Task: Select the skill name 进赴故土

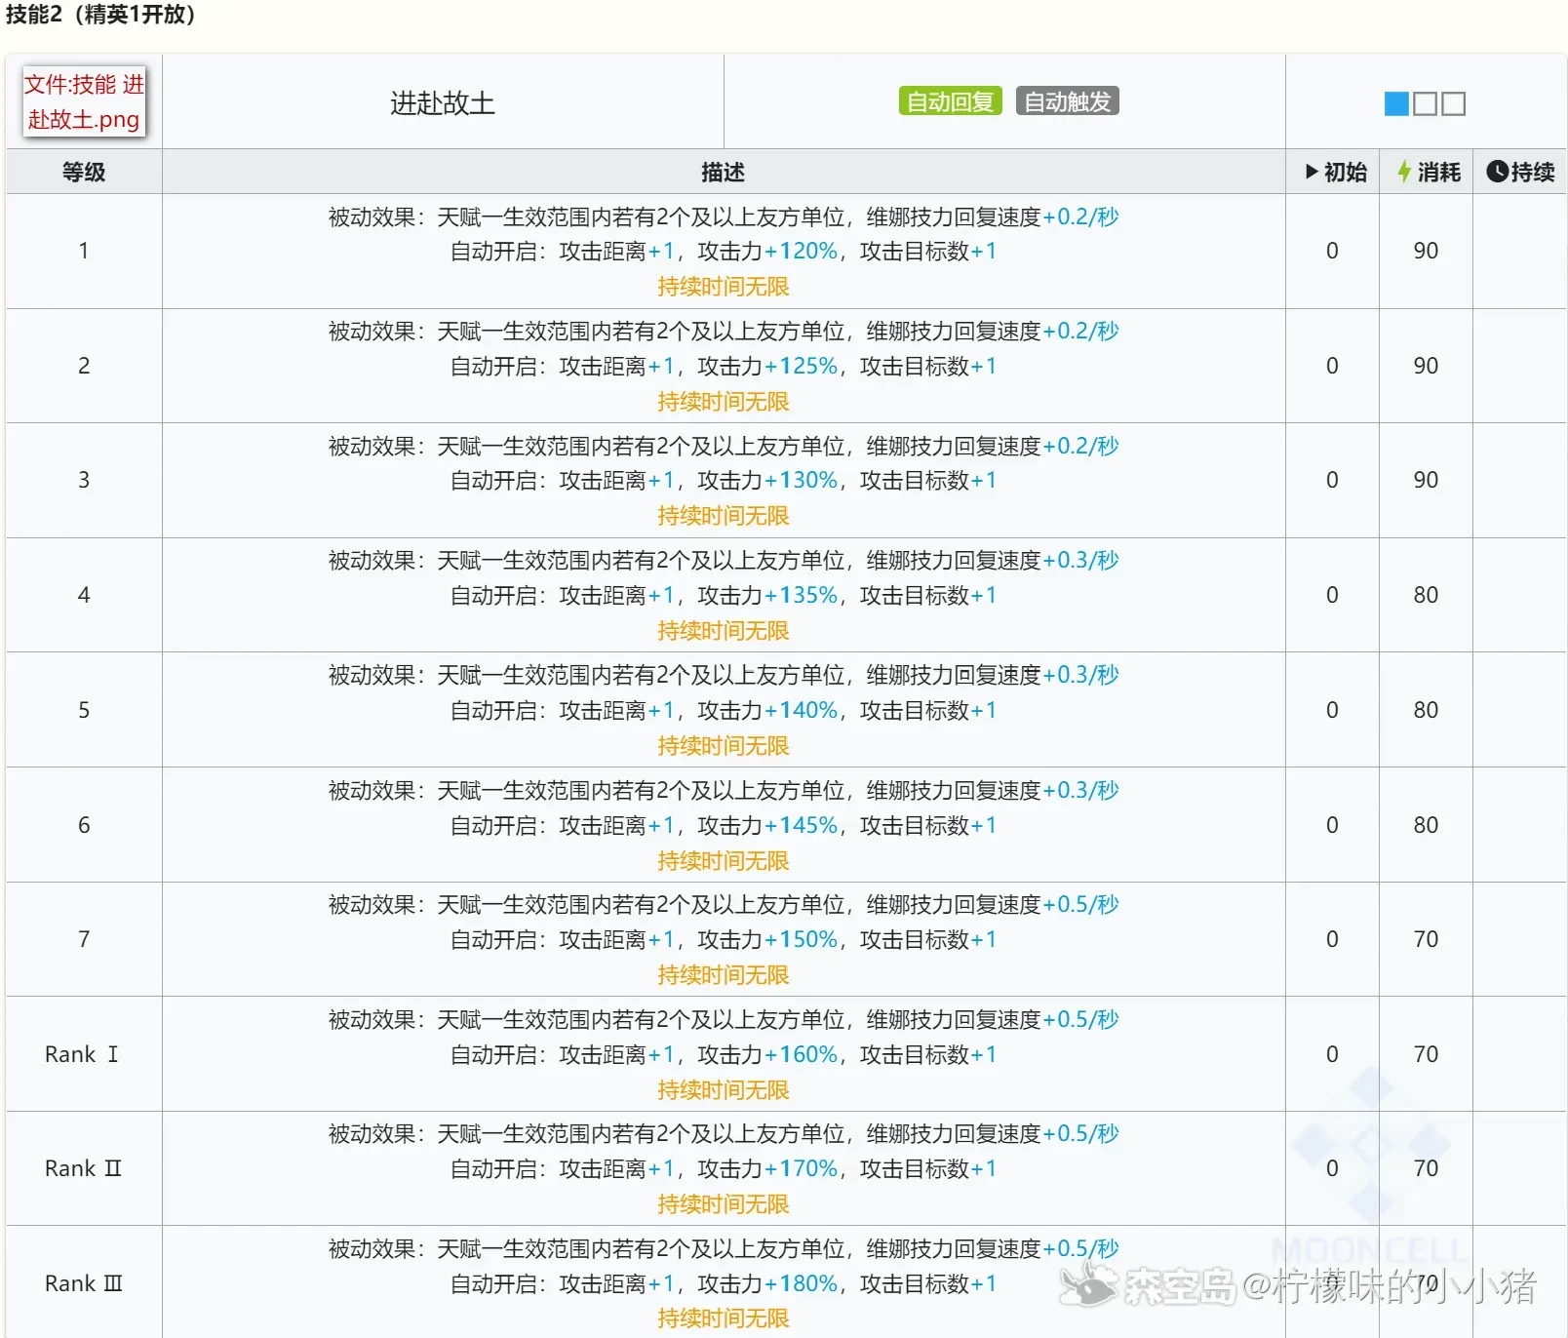Action: click(x=443, y=103)
